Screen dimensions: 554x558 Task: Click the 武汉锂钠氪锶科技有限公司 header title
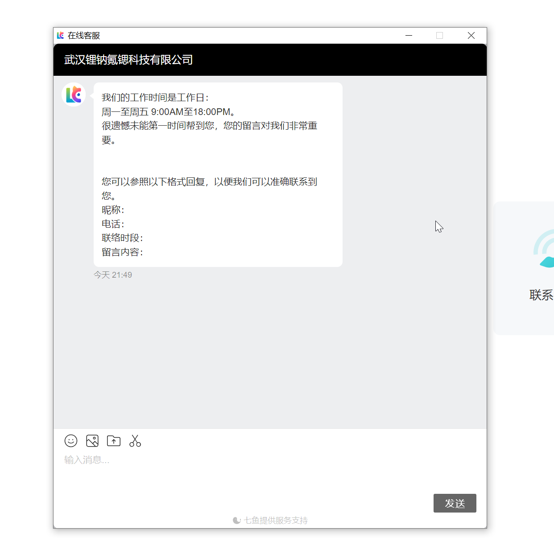click(128, 60)
